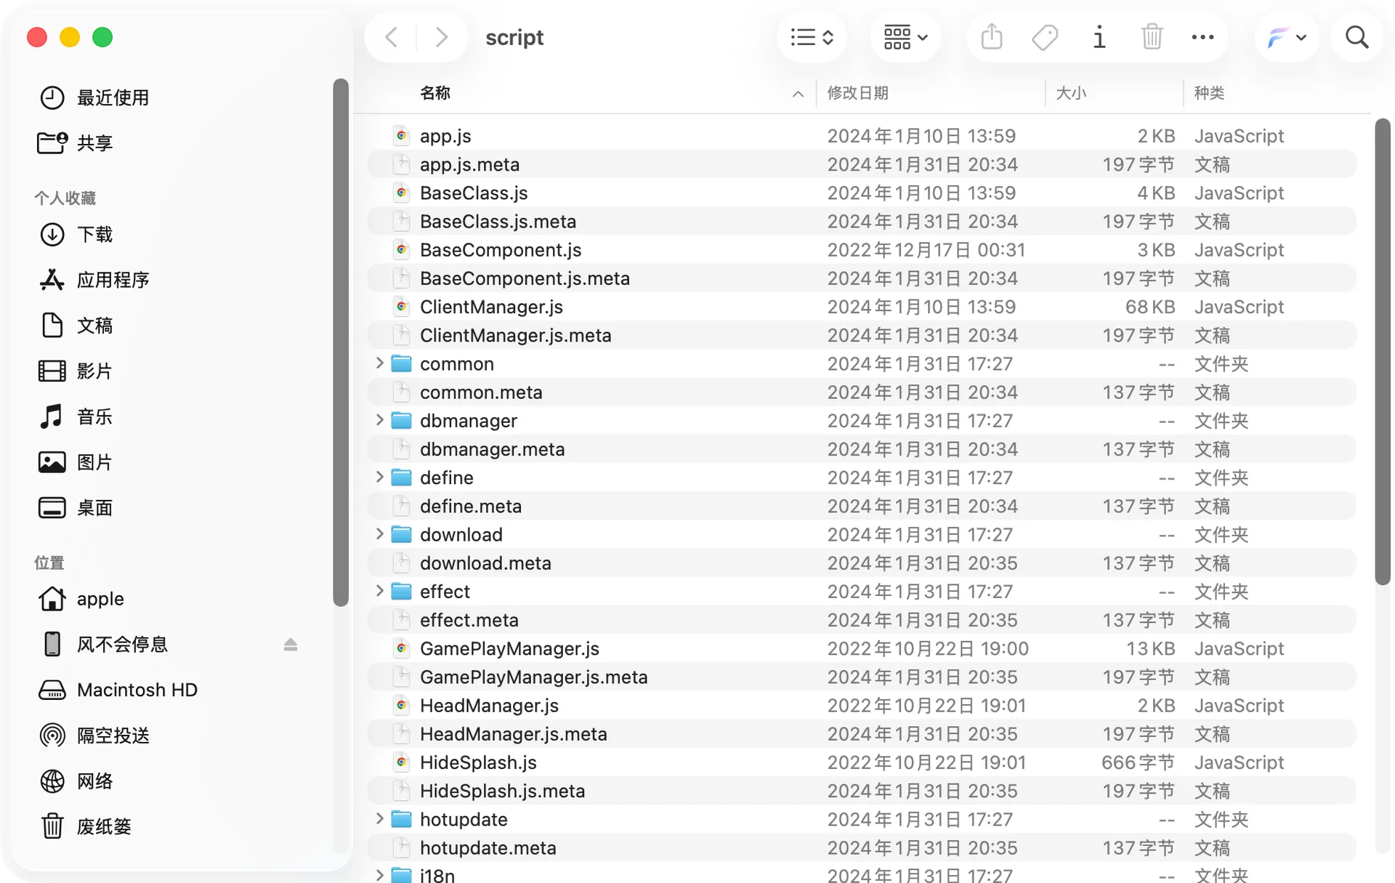This screenshot has width=1395, height=883.
Task: Go back with the left arrow button
Action: click(392, 37)
